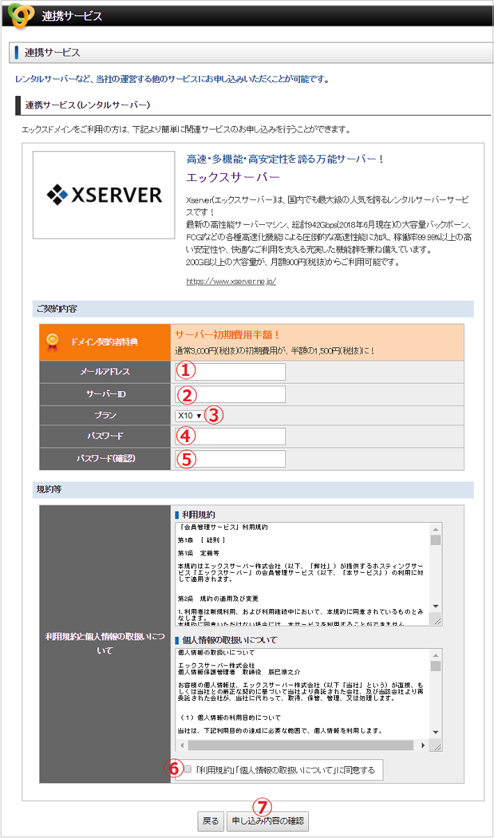Click the 申し込み内容の確認 button
Screen dimensions: 494x838
pyautogui.click(x=268, y=821)
